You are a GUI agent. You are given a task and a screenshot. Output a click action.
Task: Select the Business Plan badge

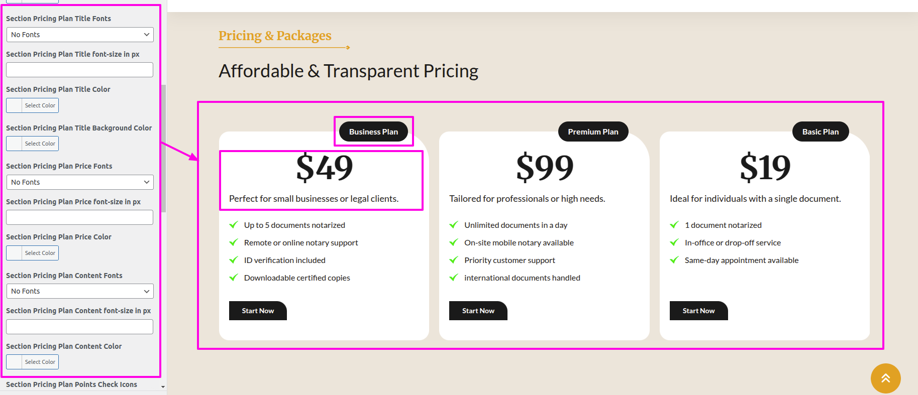pos(373,131)
